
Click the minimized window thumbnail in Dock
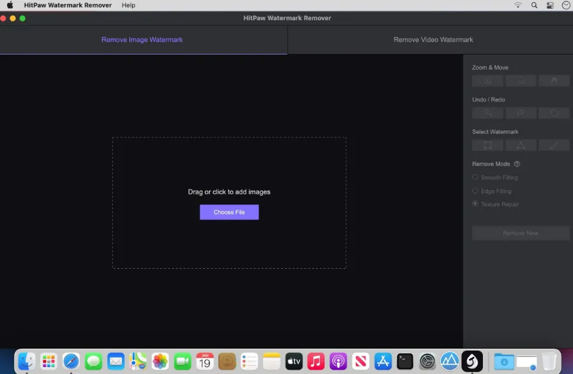[x=527, y=363]
